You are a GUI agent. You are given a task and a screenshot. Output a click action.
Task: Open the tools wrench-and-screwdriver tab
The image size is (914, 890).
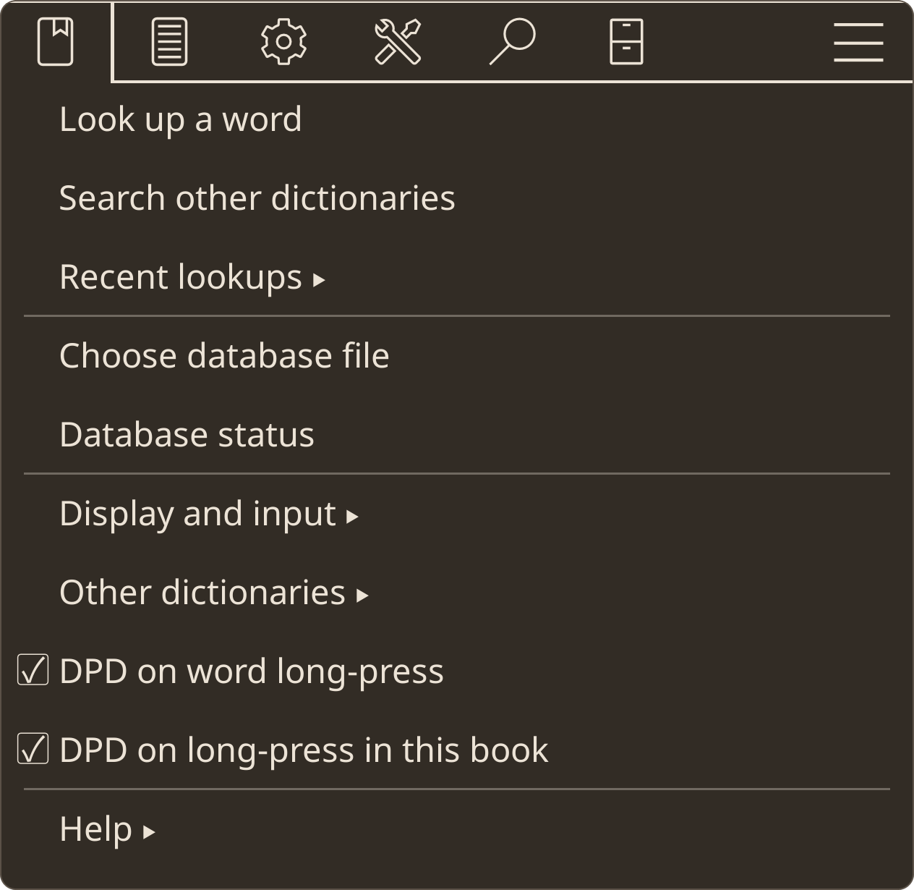[x=398, y=42]
